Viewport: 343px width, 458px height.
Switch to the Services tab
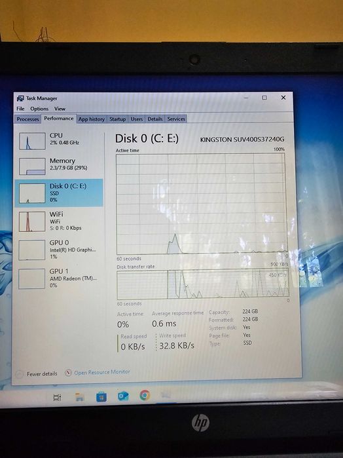pyautogui.click(x=176, y=119)
